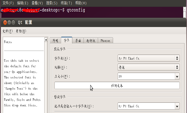Image resolution: width=187 pixels, height=113 pixels.
Task: Open the font substitution family combo box
Action: pyautogui.click(x=148, y=106)
